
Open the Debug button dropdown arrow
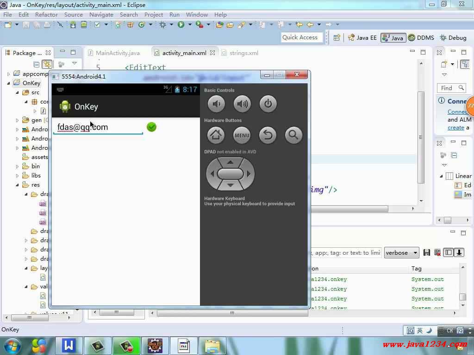(171, 25)
